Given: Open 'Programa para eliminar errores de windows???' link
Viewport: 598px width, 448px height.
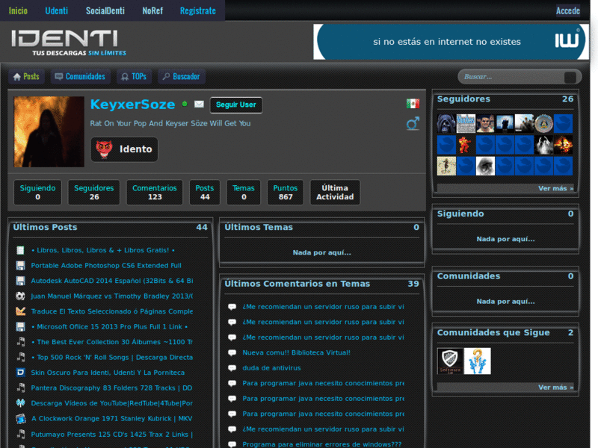Looking at the screenshot, I should point(322,444).
